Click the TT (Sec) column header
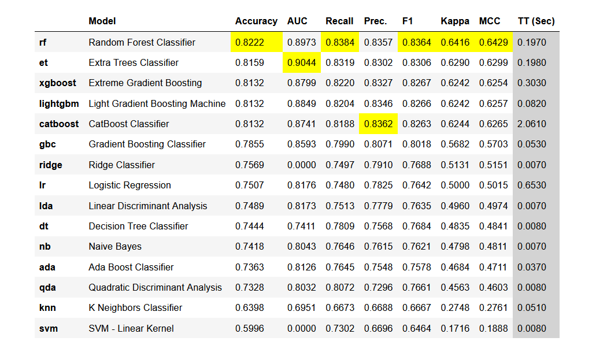596x345 pixels. point(536,21)
